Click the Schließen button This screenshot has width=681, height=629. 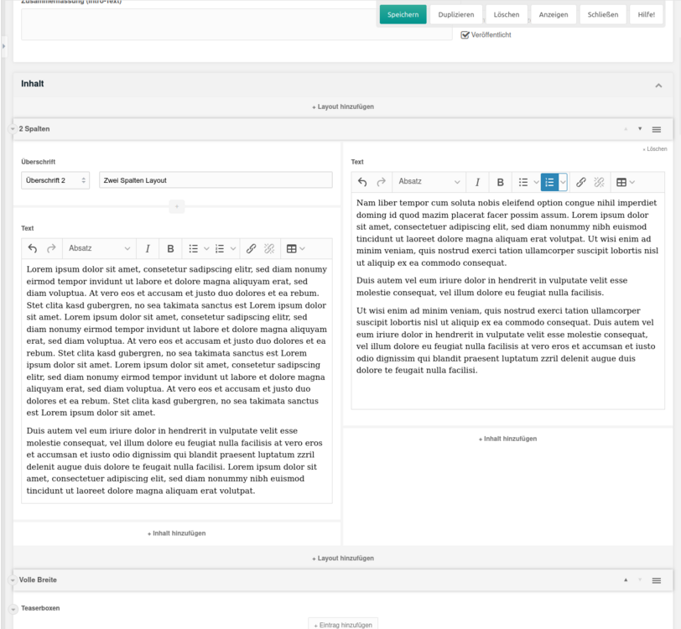click(603, 14)
